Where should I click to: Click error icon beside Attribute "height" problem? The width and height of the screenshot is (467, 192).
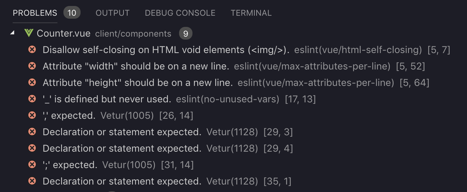point(32,82)
